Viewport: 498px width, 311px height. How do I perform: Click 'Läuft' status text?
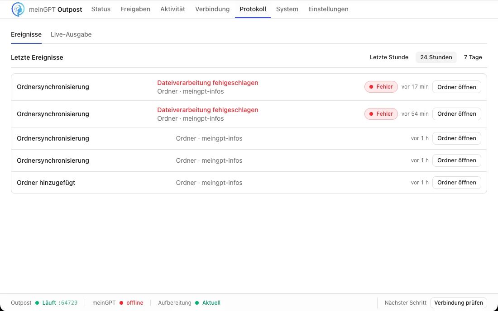point(49,303)
